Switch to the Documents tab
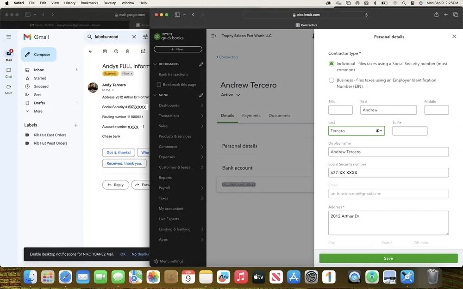Image resolution: width=463 pixels, height=289 pixels. pos(279,116)
